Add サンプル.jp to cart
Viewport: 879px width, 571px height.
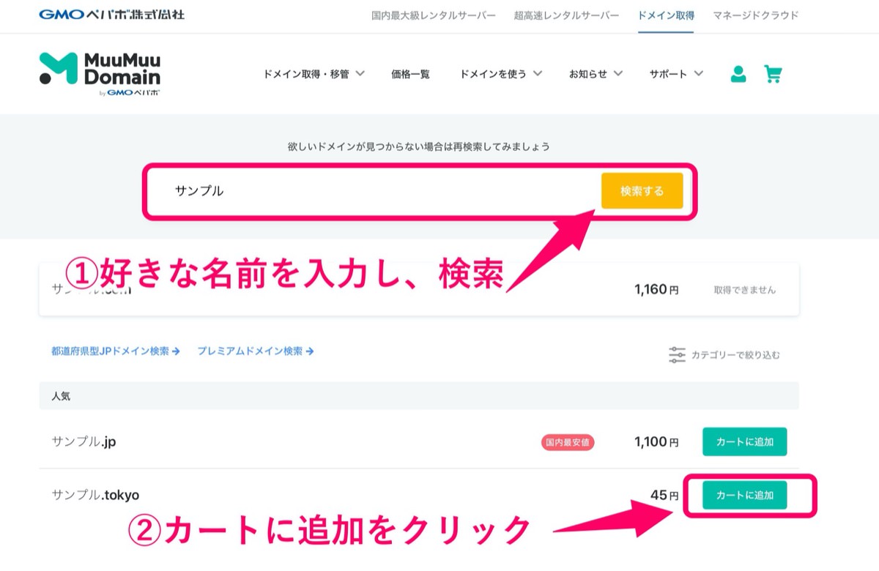(744, 442)
